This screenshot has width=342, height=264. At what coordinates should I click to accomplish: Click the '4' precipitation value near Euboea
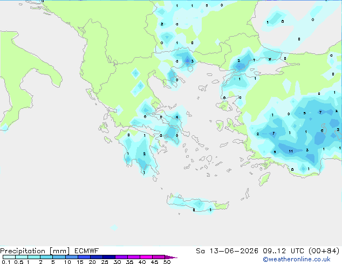click(x=177, y=117)
